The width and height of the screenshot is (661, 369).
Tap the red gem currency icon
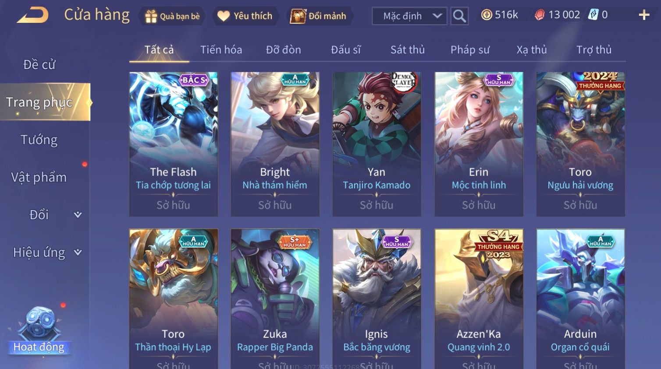(540, 15)
